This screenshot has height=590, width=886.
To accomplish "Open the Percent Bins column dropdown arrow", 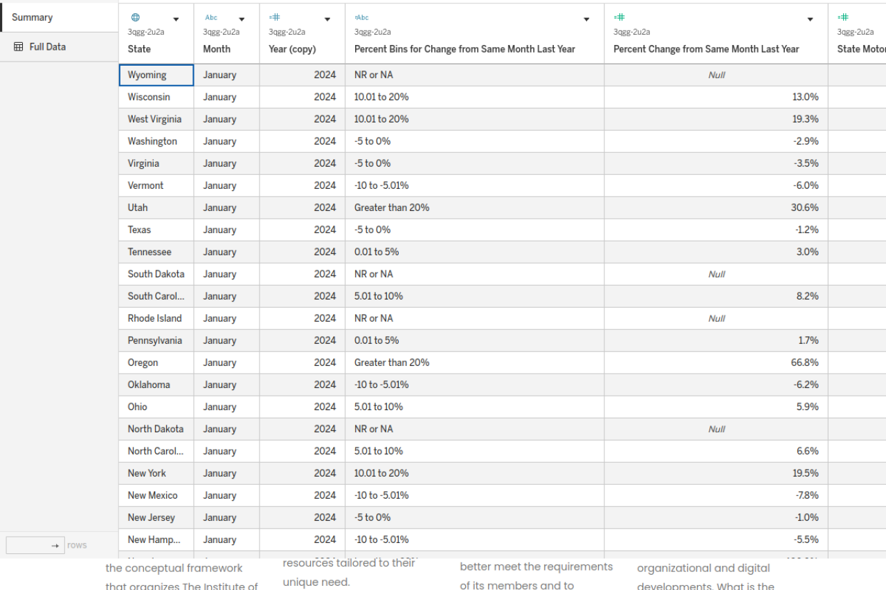I will [586, 19].
